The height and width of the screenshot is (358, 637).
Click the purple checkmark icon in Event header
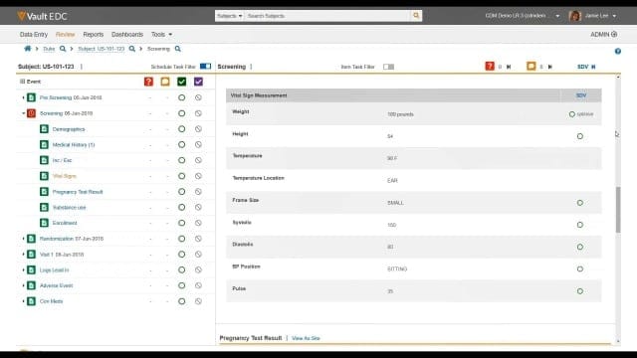tap(198, 82)
